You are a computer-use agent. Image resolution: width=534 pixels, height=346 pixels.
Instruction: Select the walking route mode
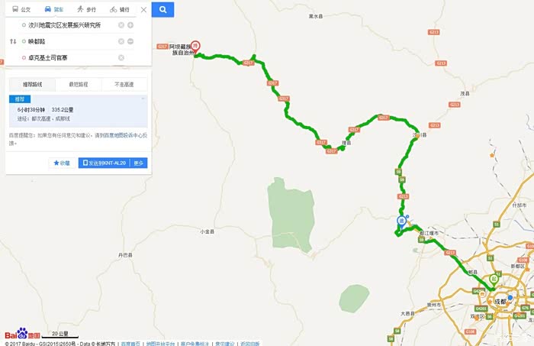[86, 9]
